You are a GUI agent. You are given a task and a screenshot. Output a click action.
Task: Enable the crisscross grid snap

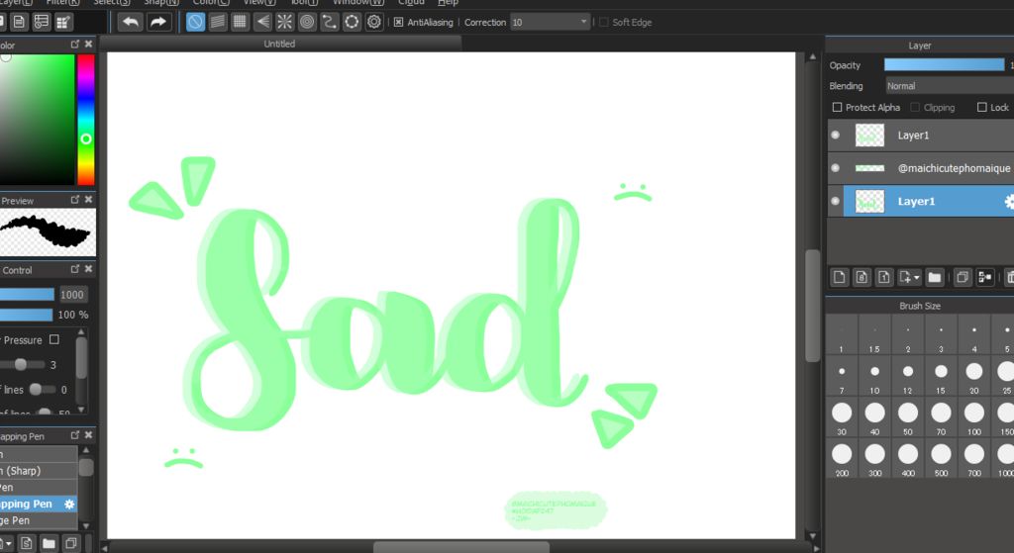[x=240, y=22]
